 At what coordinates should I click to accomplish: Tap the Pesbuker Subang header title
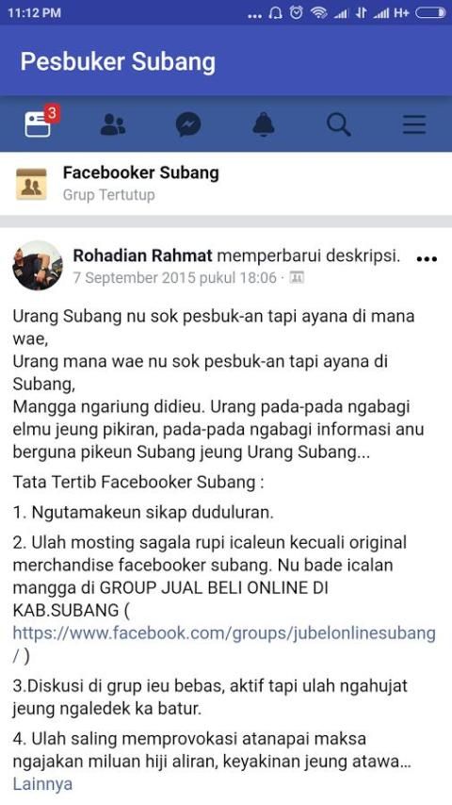click(118, 61)
